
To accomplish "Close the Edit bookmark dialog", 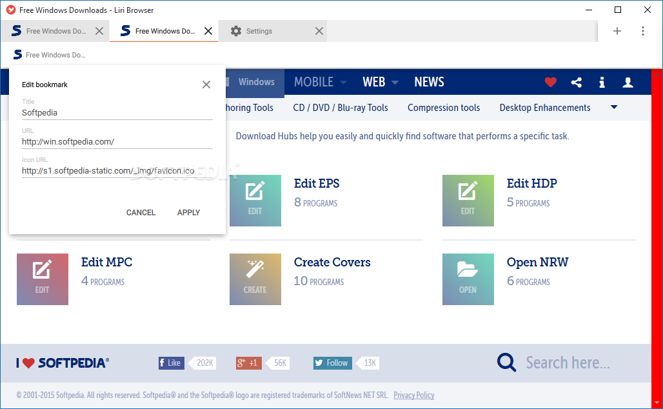I will [x=206, y=85].
